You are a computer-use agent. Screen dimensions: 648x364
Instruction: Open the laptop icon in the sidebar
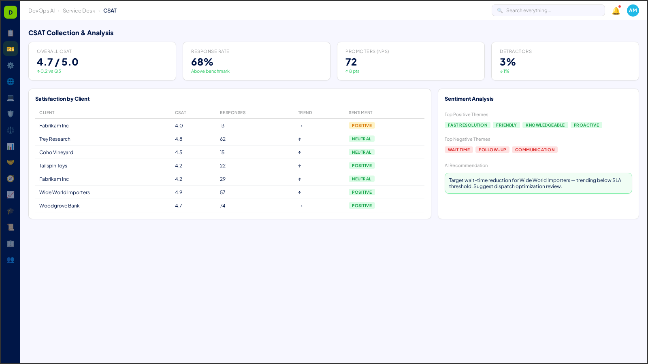[11, 98]
